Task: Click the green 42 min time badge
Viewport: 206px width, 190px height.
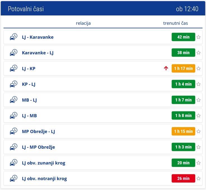Action: click(x=183, y=37)
